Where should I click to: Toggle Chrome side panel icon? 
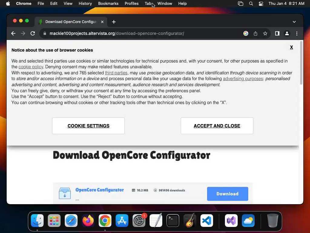[277, 33]
